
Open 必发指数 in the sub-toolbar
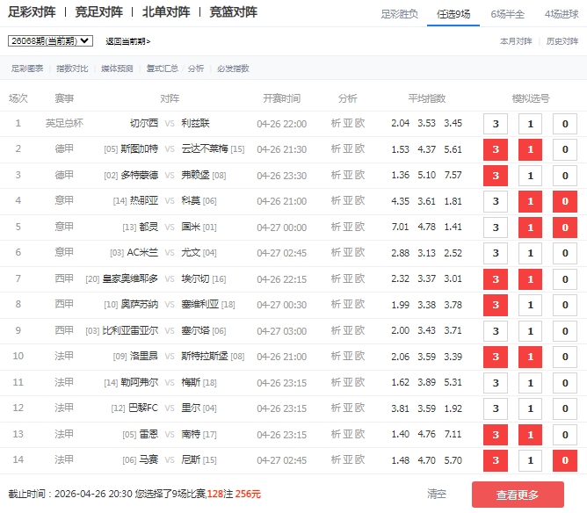(x=233, y=68)
